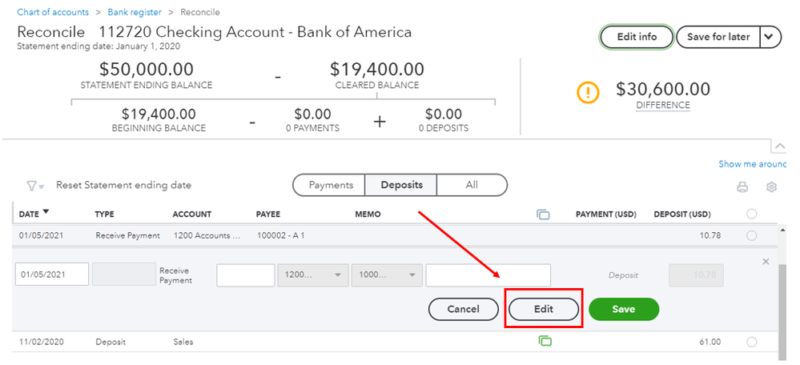Mark the 10.78 Receive Payment as cleared
The height and width of the screenshot is (365, 800).
(751, 235)
